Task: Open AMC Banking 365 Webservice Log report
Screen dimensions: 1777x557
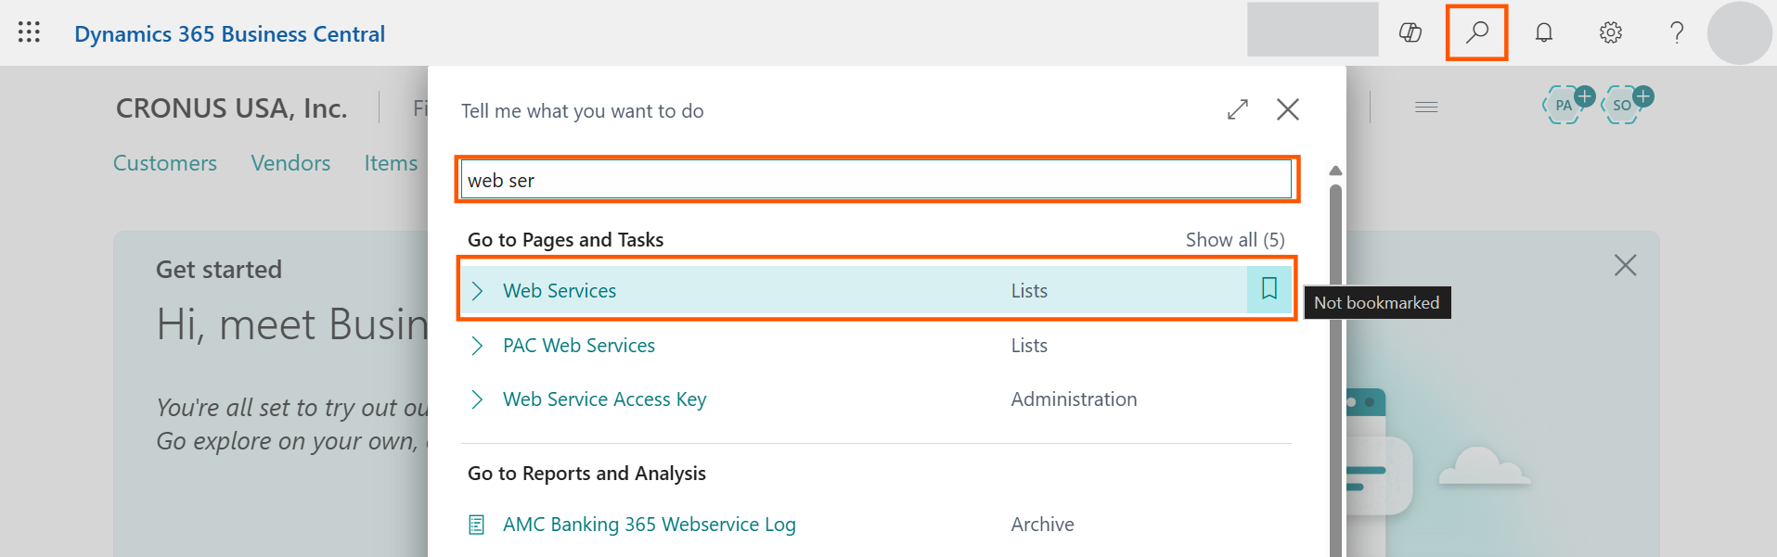Action: coord(649,525)
